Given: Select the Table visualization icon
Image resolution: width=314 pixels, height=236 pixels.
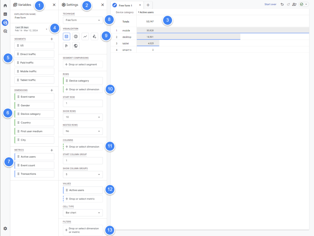Looking at the screenshot, I should (67, 37).
